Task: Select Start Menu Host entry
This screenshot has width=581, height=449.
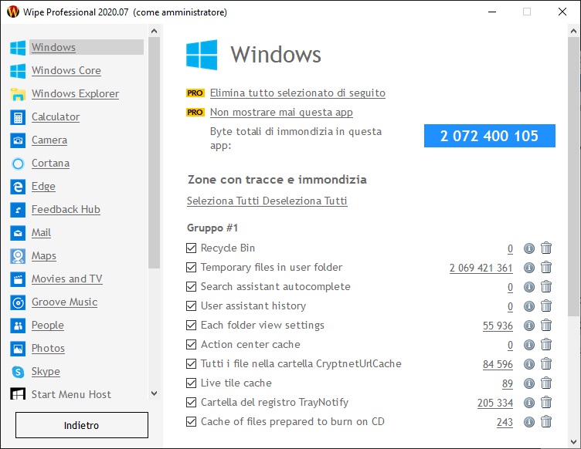Action: [71, 395]
